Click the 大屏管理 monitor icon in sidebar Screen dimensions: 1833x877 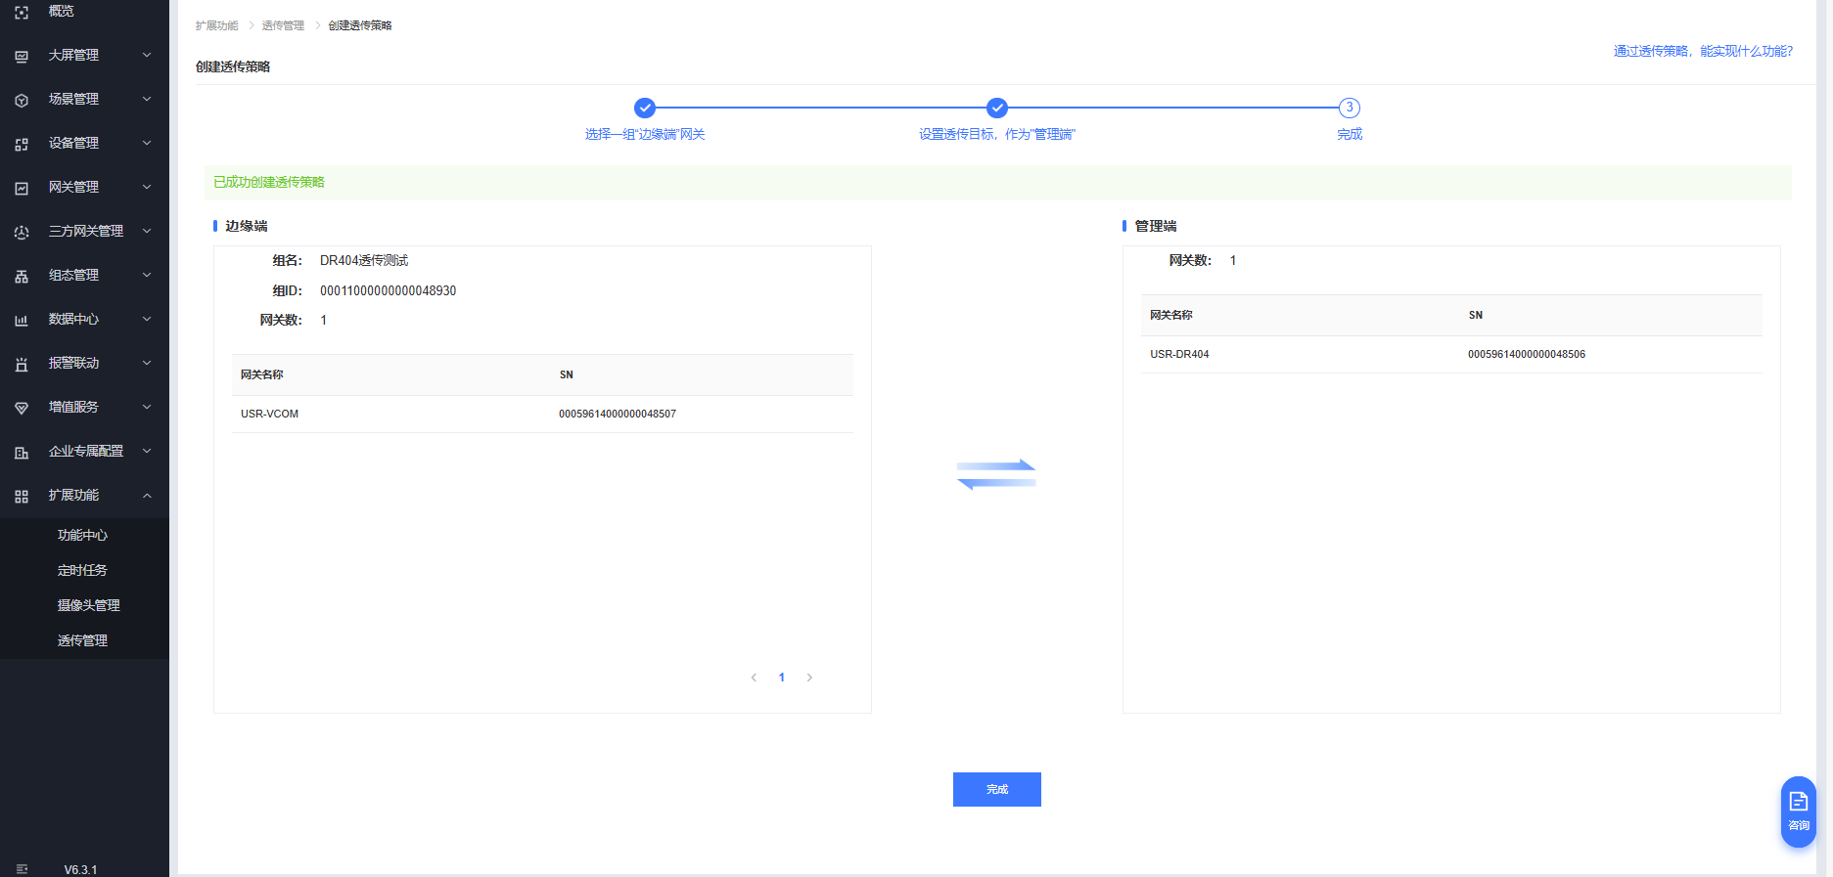tap(22, 56)
